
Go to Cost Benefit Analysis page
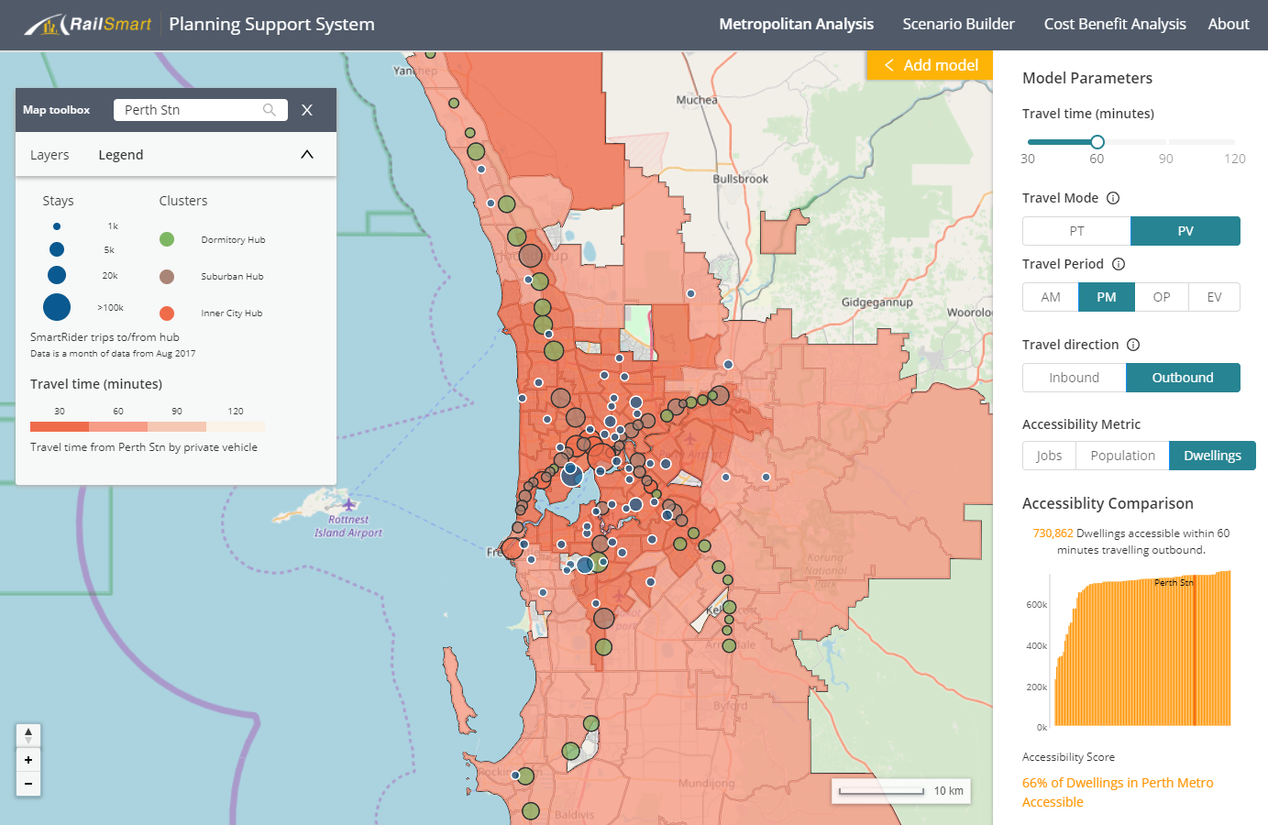point(1115,24)
